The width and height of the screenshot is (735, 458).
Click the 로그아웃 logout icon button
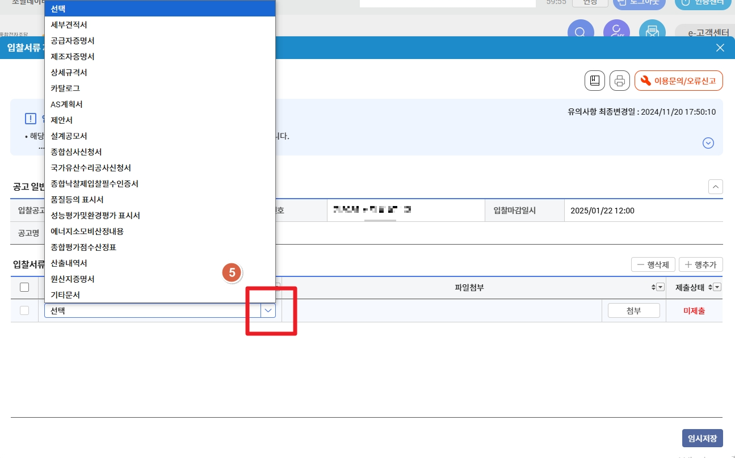click(x=639, y=2)
